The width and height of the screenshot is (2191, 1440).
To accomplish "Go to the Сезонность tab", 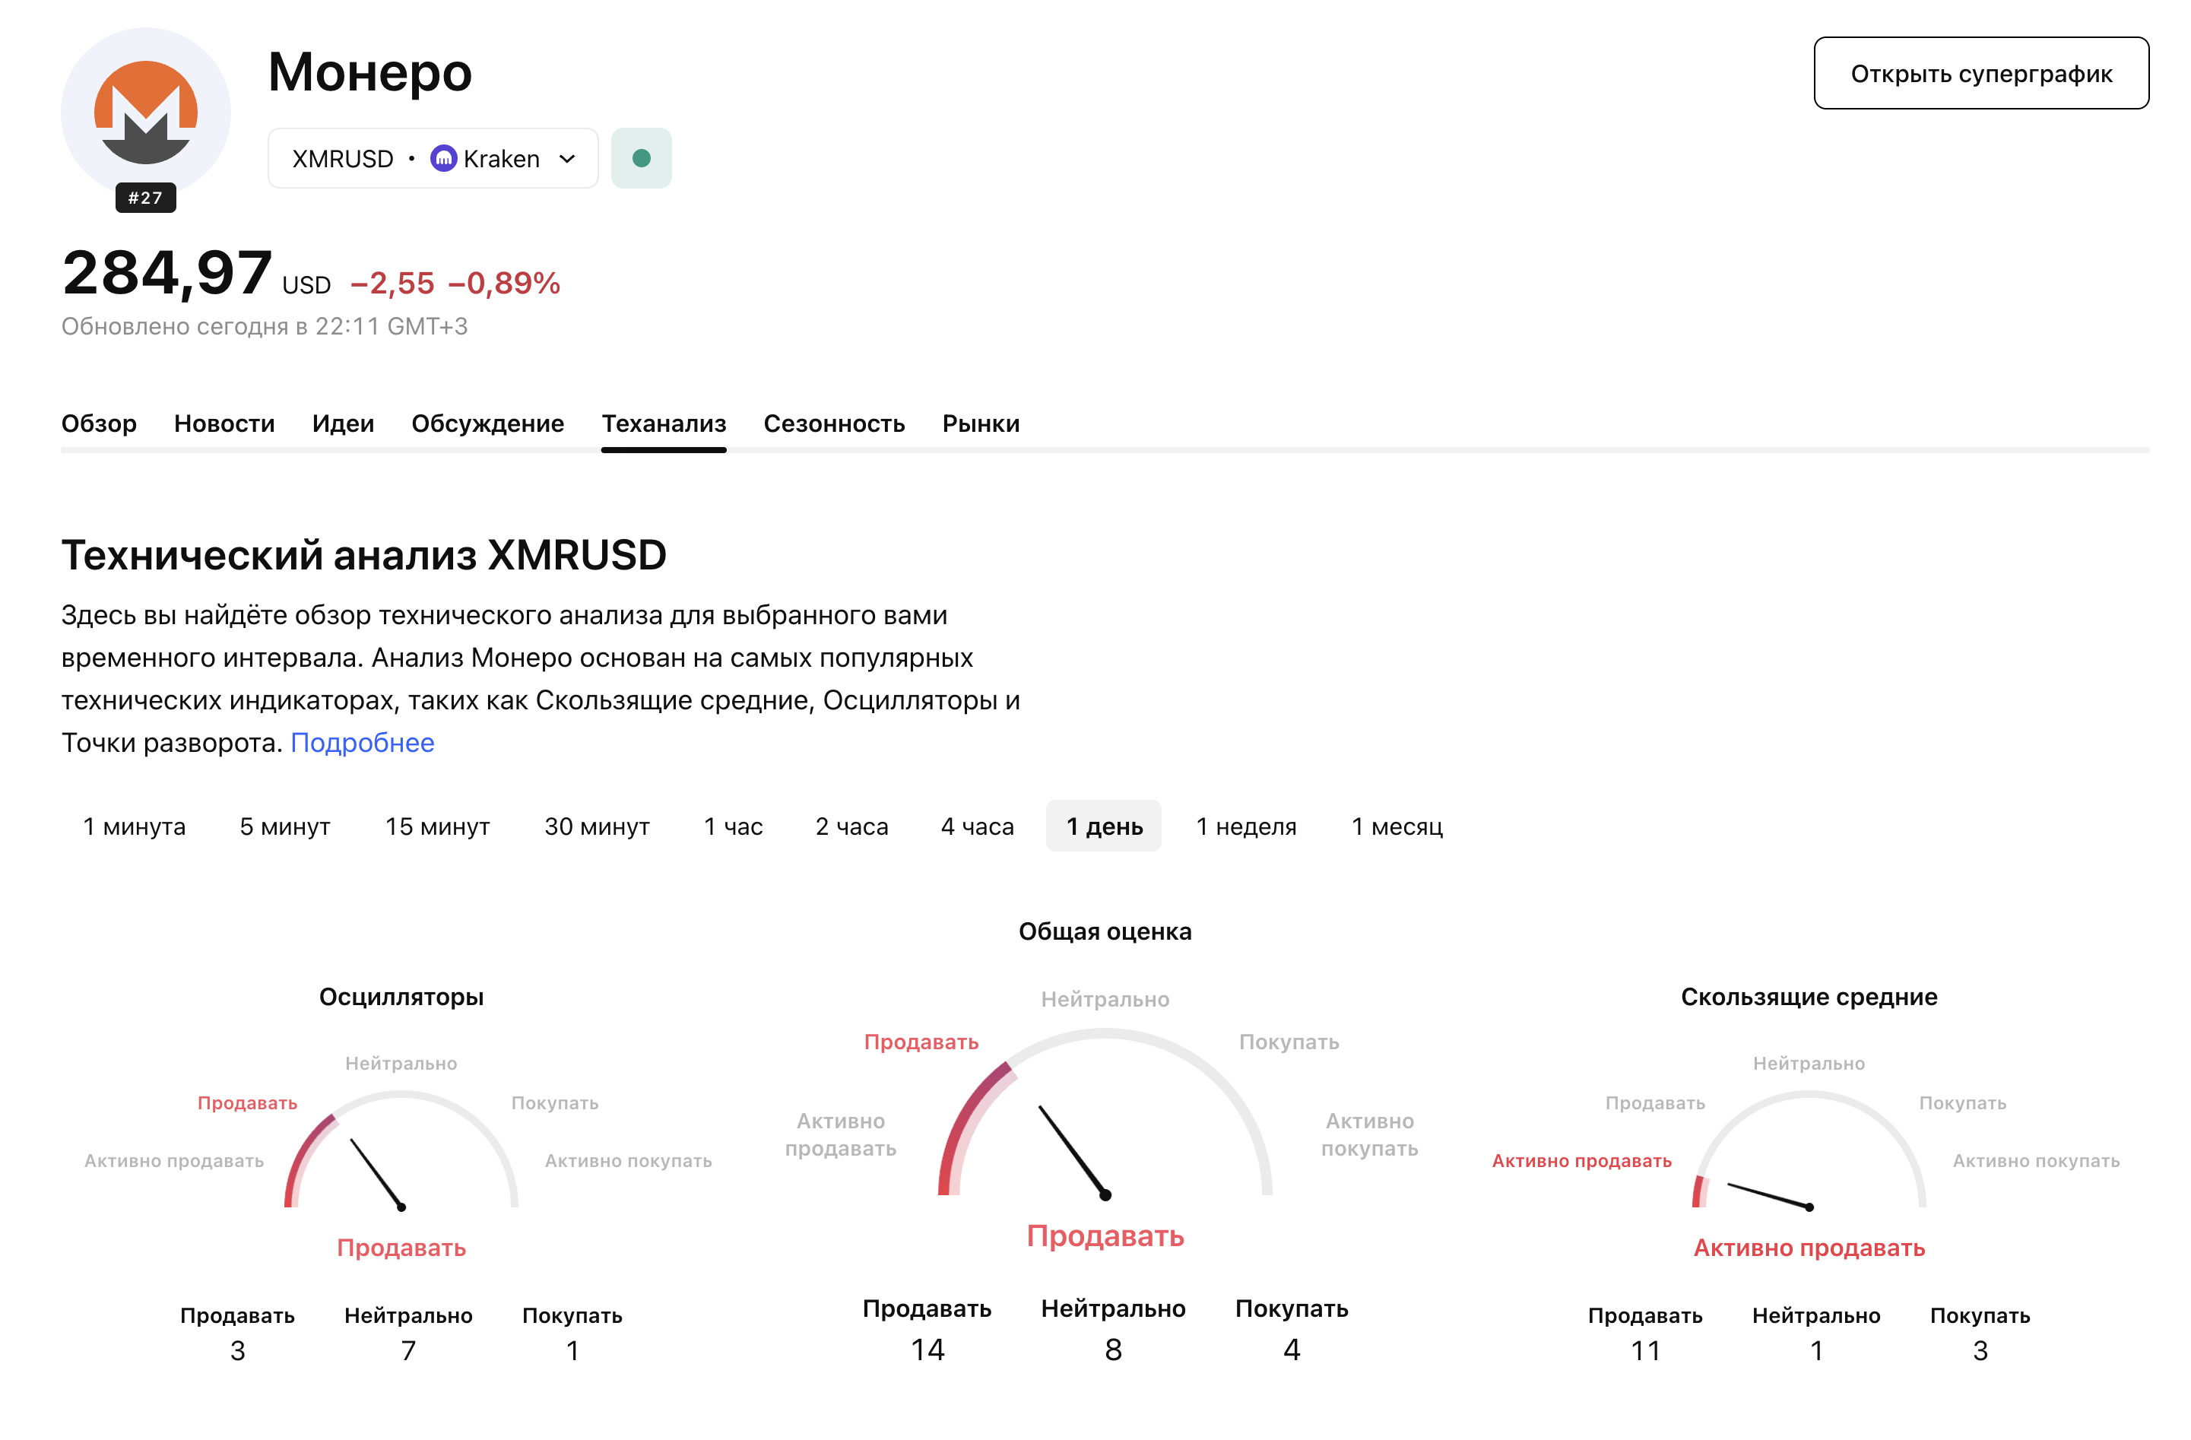I will [833, 423].
